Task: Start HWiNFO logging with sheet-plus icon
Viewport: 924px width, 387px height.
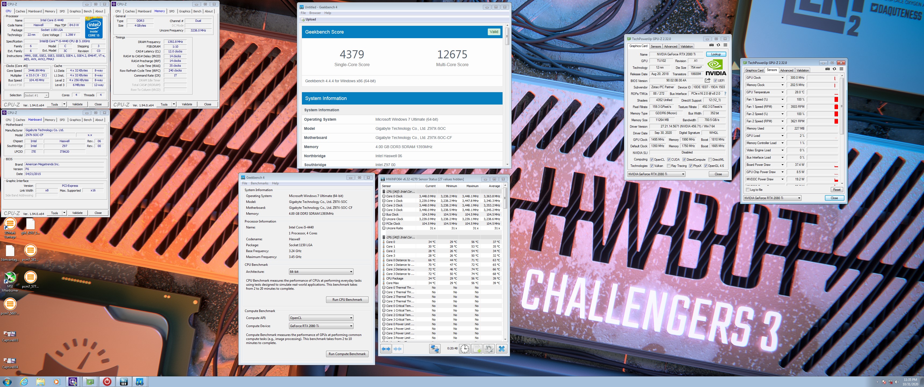Action: coord(477,349)
